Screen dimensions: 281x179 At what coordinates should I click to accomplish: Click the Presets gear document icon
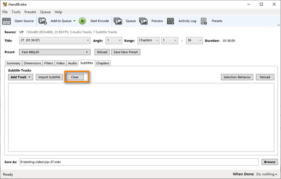click(x=204, y=21)
